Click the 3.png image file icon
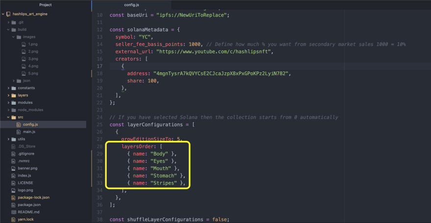 click(x=24, y=59)
